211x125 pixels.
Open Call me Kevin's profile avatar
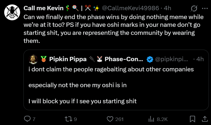12,12
